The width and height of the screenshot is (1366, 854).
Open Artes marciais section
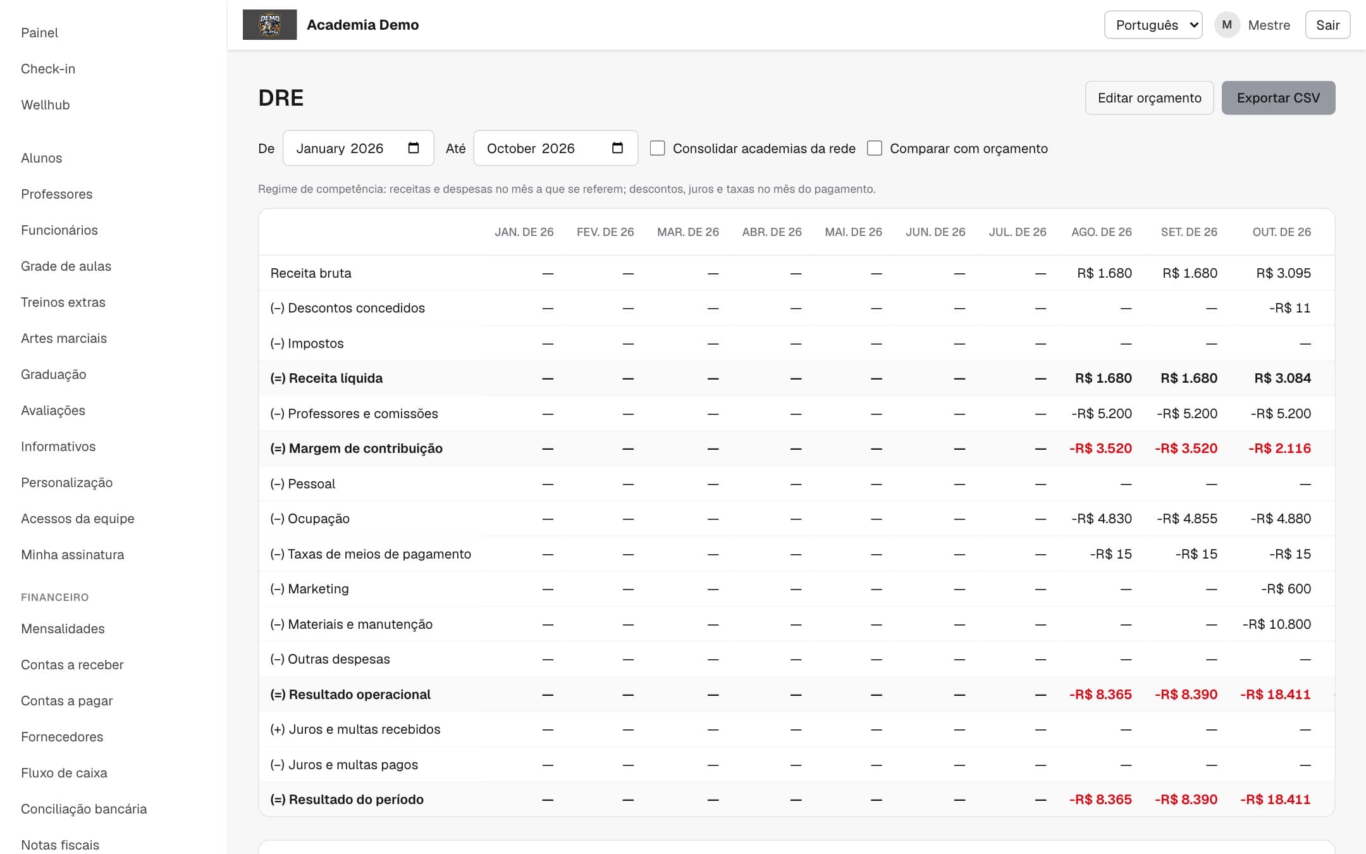64,338
